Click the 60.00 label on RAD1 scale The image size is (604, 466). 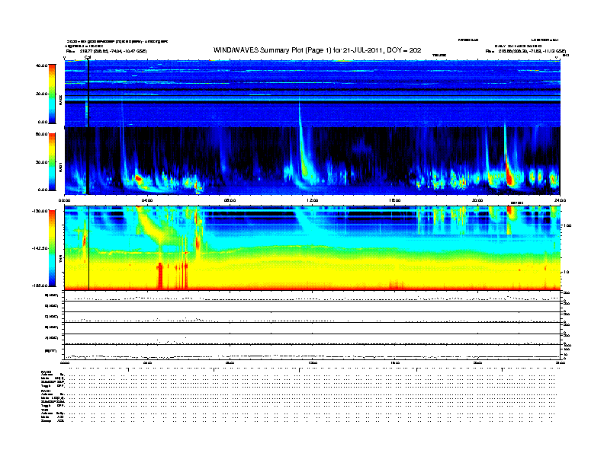pos(41,134)
